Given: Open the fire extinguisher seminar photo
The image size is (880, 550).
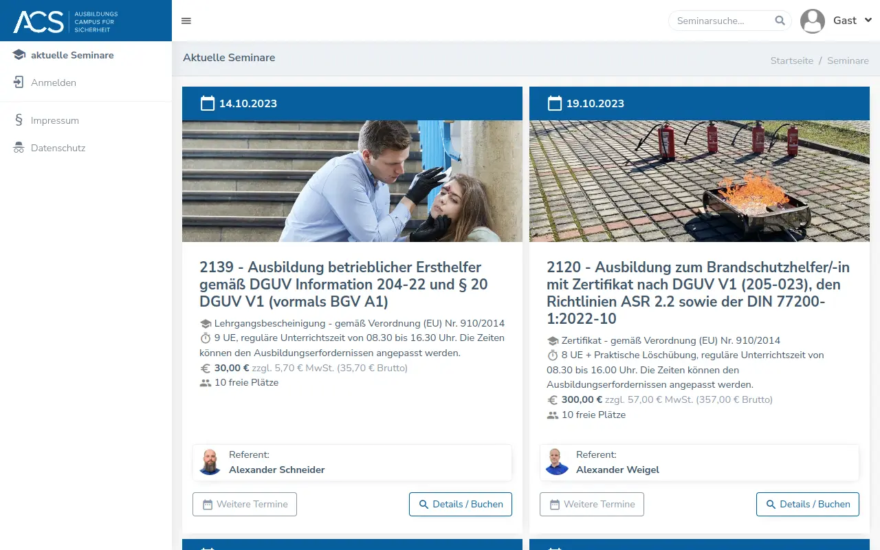Looking at the screenshot, I should [699, 181].
